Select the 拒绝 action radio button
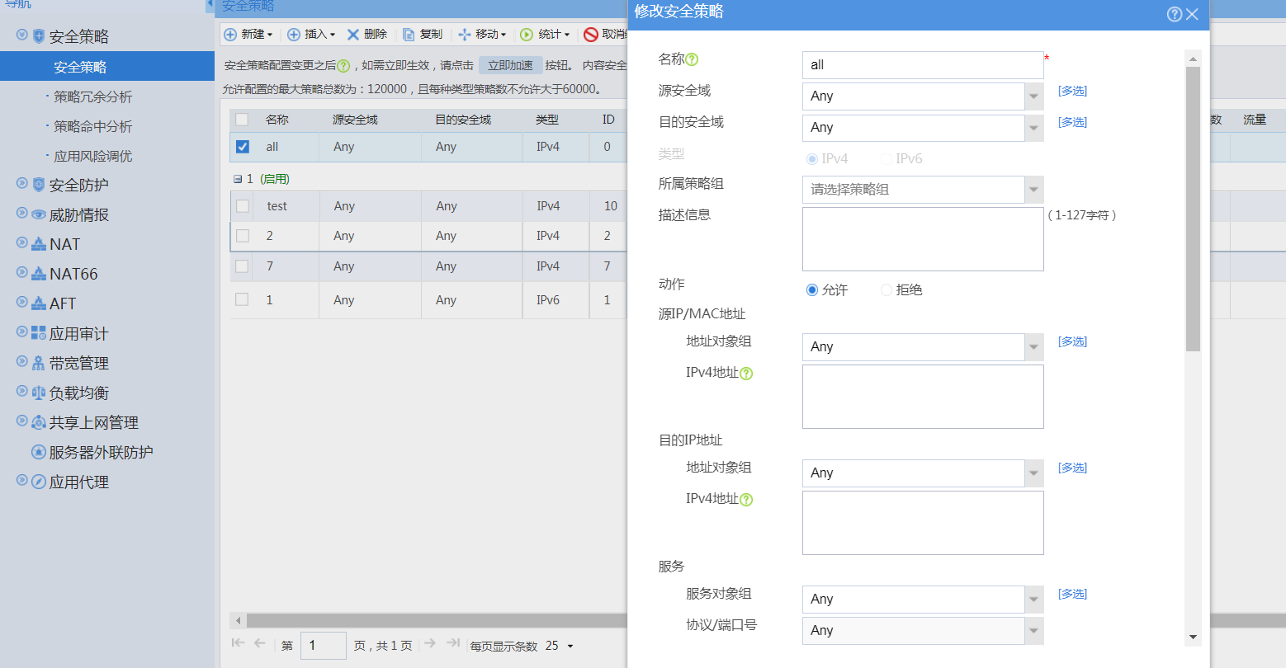The width and height of the screenshot is (1286, 668). pos(886,290)
